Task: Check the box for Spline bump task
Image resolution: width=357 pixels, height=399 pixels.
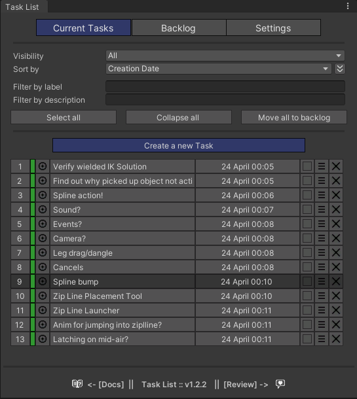Action: [x=307, y=281]
